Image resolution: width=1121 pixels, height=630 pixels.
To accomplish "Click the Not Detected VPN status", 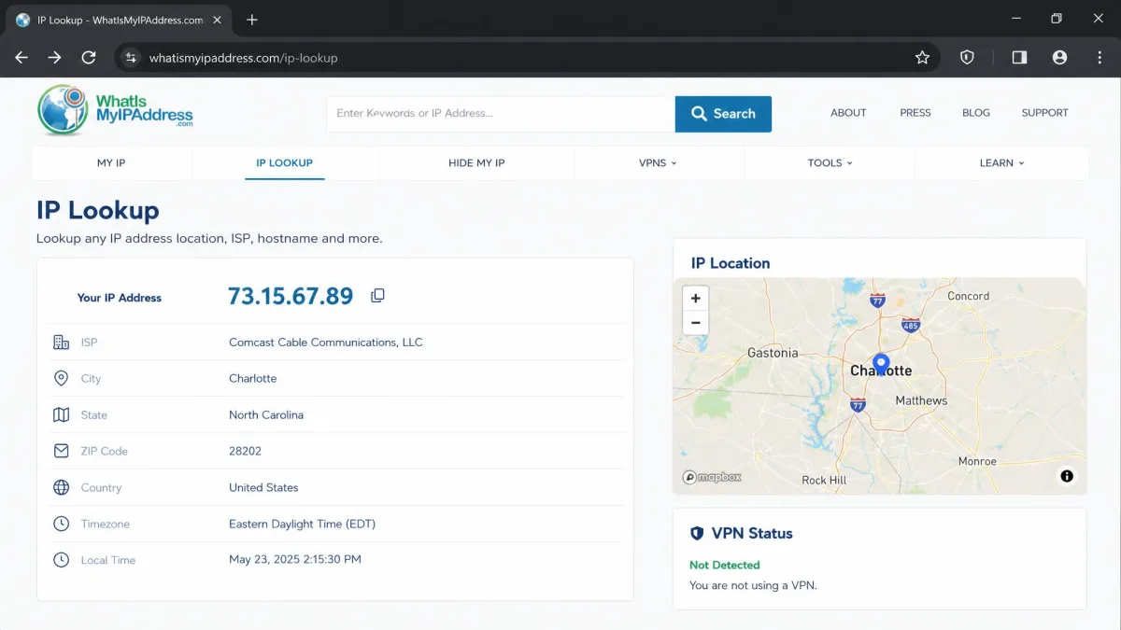I will pyautogui.click(x=725, y=565).
